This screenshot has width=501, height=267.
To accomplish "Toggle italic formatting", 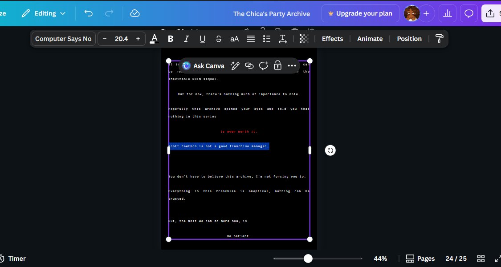I will click(x=187, y=39).
